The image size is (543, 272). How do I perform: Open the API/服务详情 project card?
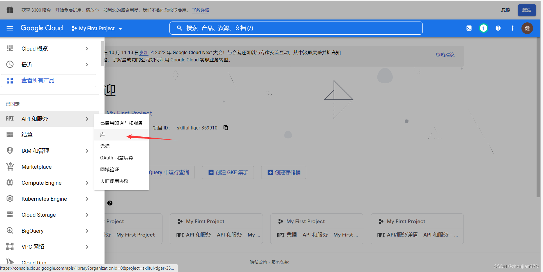pos(417,229)
